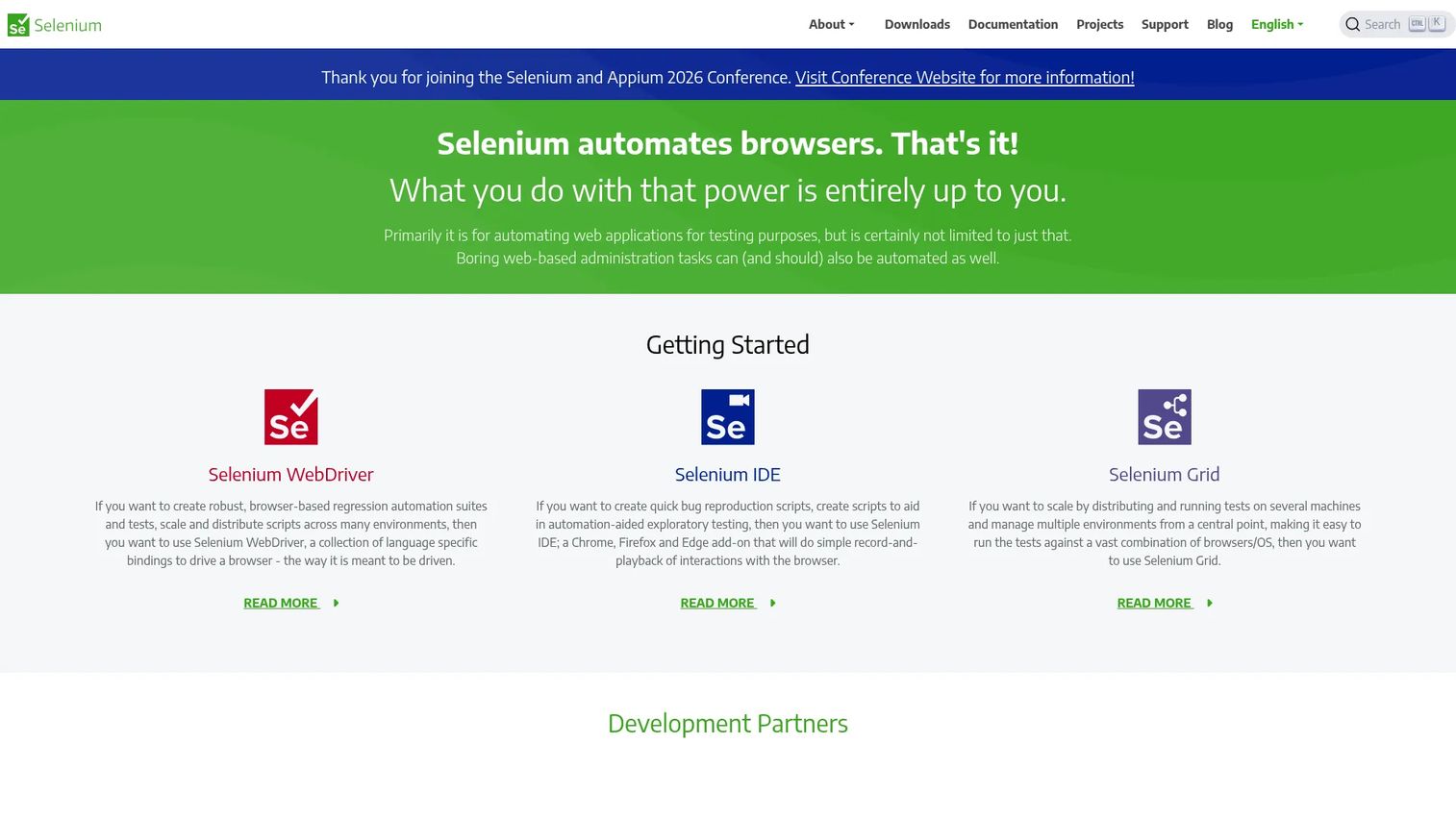The height and width of the screenshot is (818, 1456).
Task: Click "Selenium automates browsers. That's it!" headline
Action: tap(728, 143)
